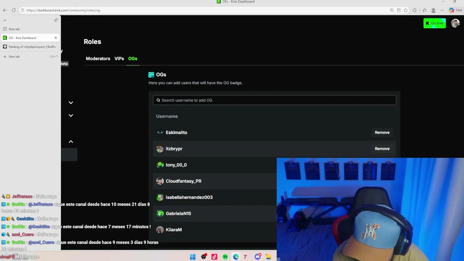Remove itzbrypr from OGs
The width and height of the screenshot is (464, 261).
click(x=382, y=149)
